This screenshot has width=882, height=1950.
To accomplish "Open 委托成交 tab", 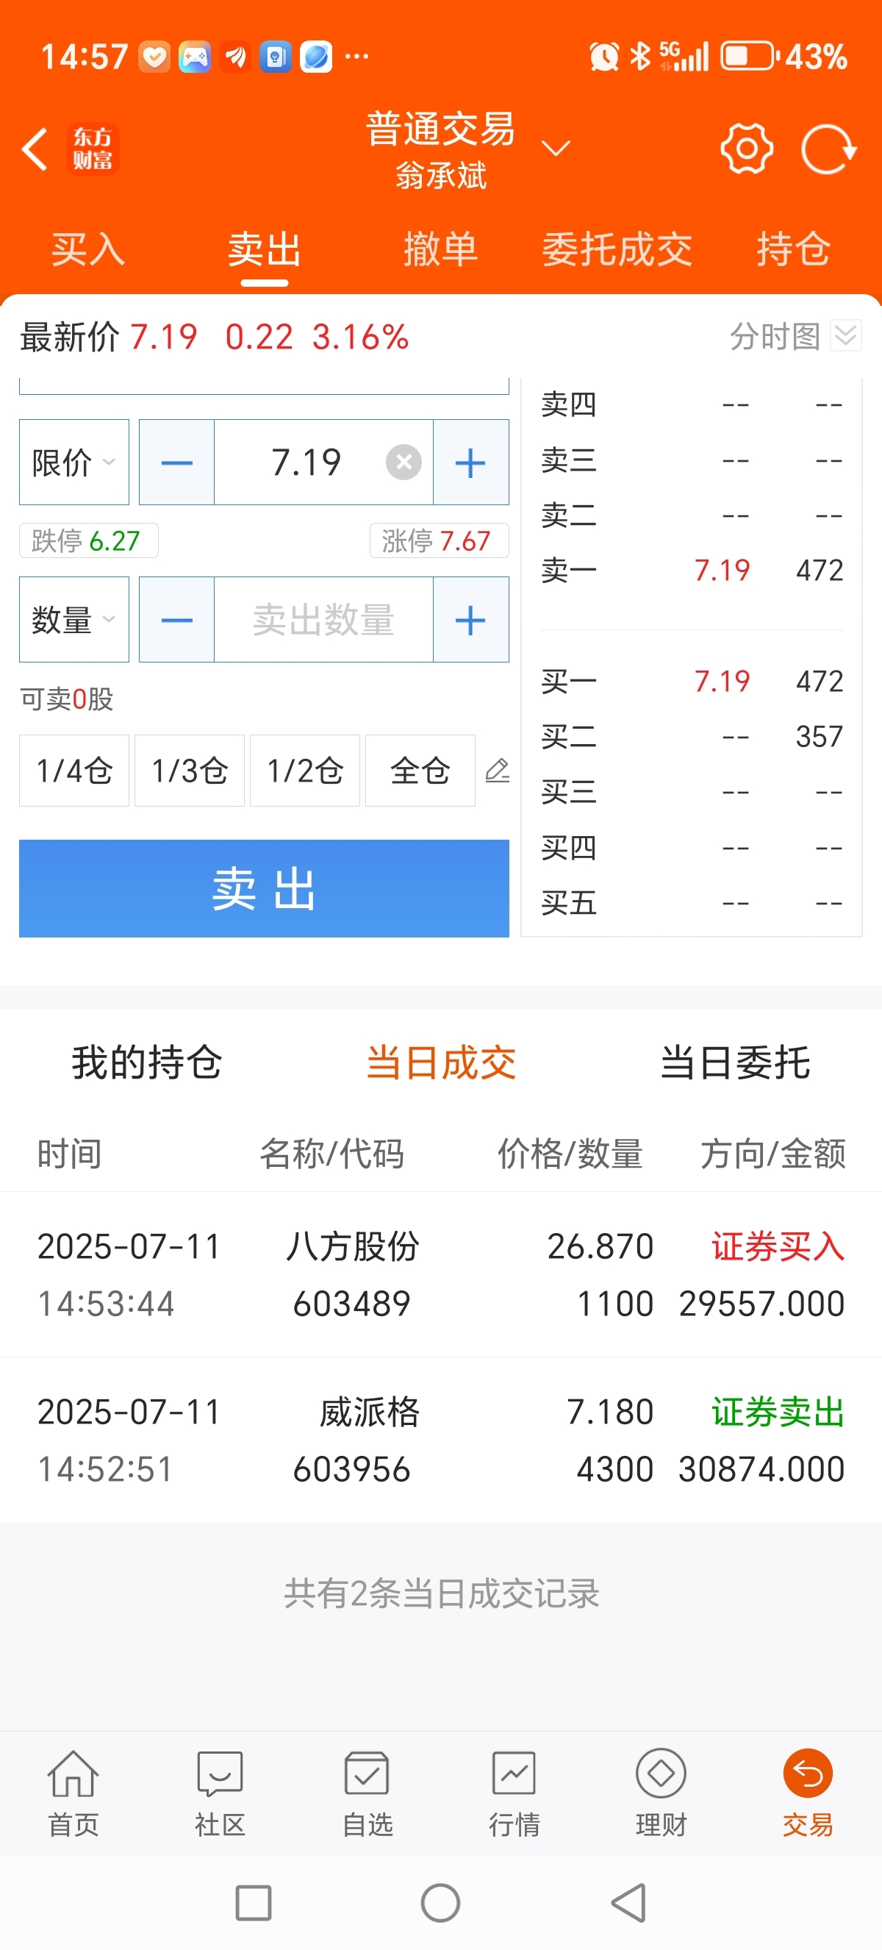I will pyautogui.click(x=617, y=249).
